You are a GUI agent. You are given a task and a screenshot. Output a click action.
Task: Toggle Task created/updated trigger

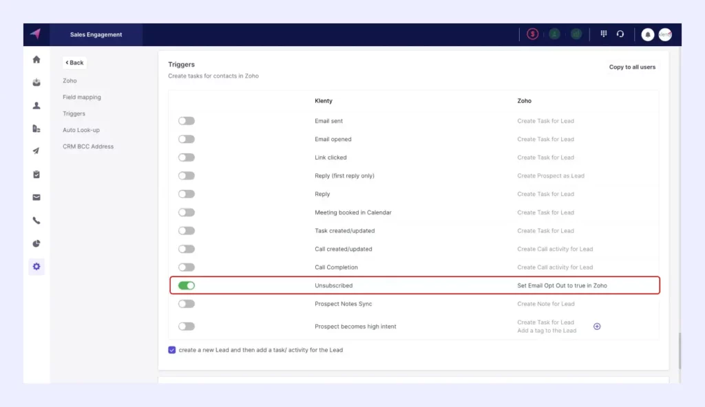coord(186,230)
